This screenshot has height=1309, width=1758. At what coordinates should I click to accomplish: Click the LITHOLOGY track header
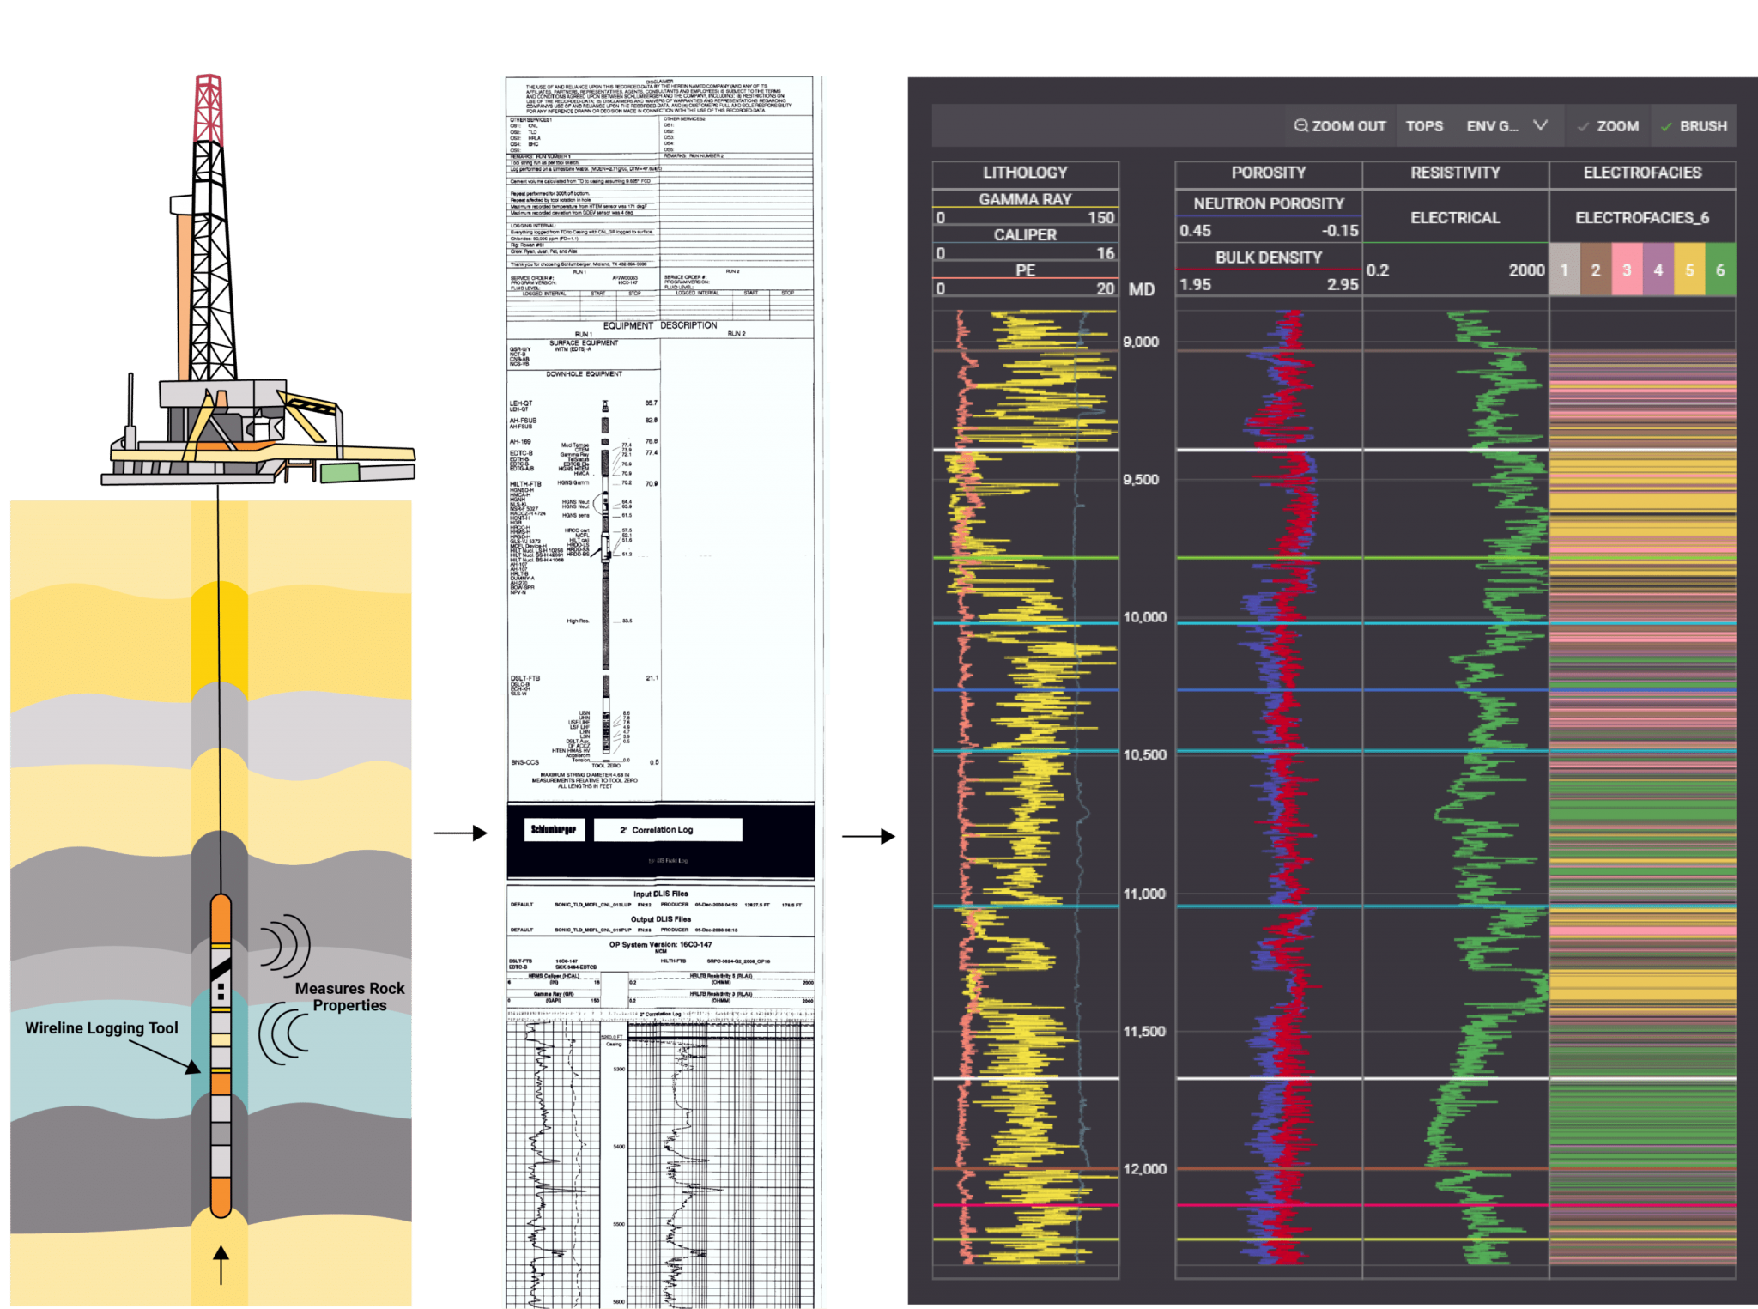[x=1025, y=172]
